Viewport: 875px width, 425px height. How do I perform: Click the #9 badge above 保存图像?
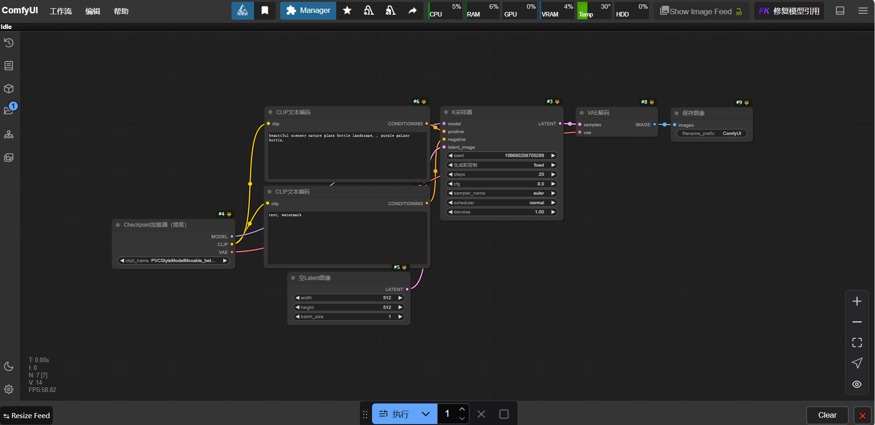pyautogui.click(x=742, y=102)
